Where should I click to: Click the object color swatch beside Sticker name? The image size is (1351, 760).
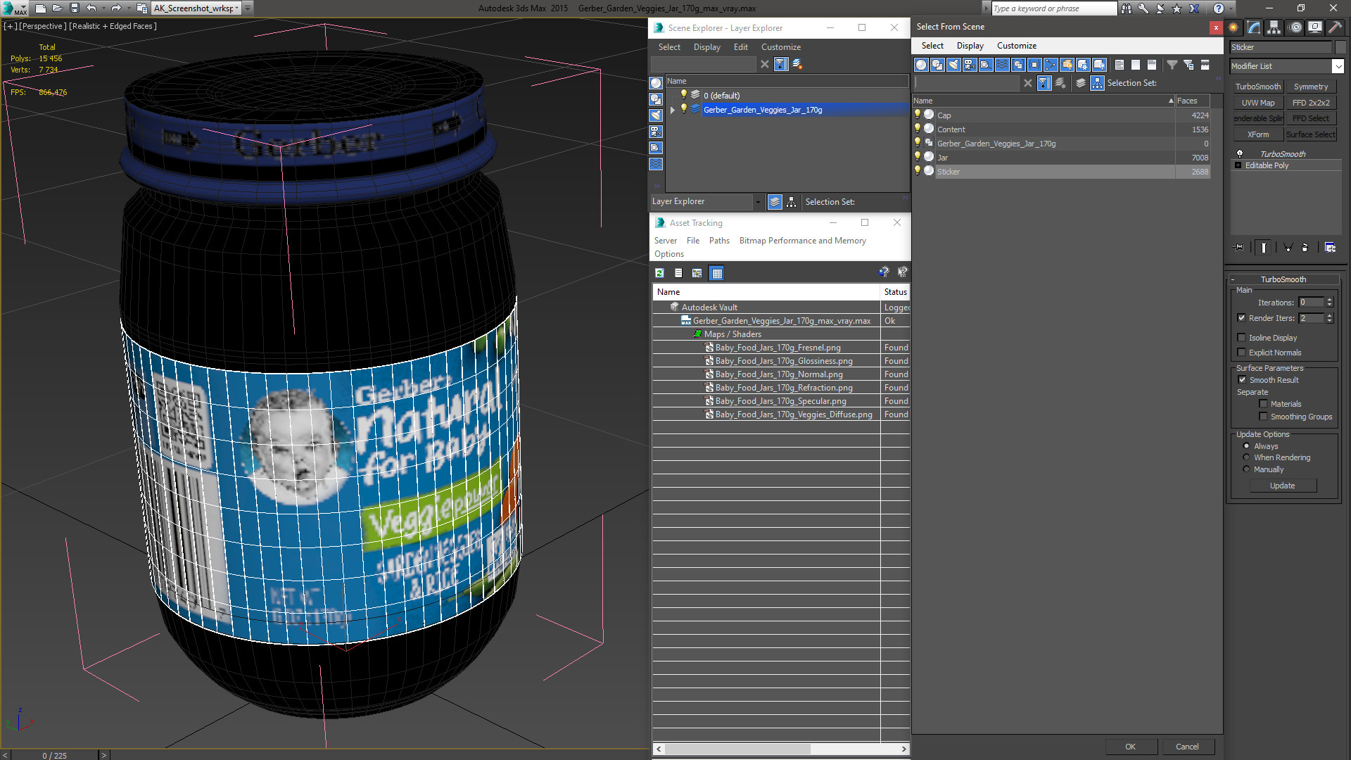click(x=1340, y=47)
